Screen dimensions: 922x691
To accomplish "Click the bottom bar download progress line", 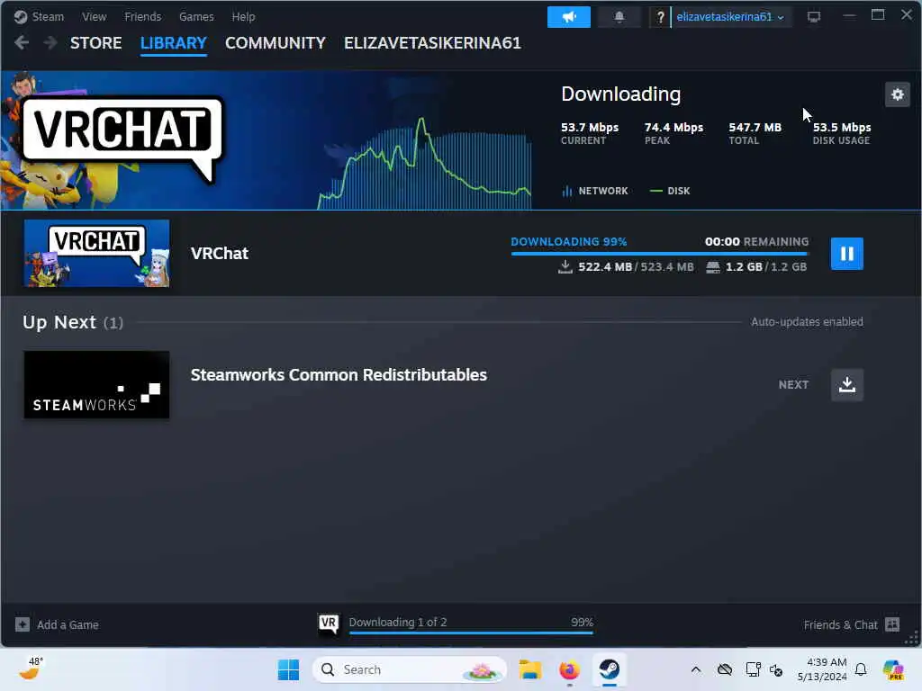I will tap(471, 633).
